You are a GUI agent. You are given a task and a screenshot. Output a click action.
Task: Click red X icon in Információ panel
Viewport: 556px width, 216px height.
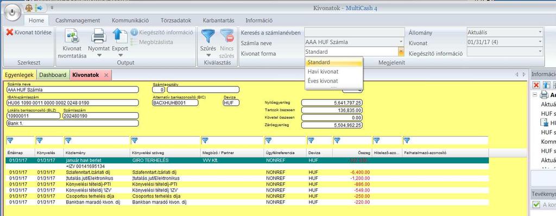click(536, 85)
